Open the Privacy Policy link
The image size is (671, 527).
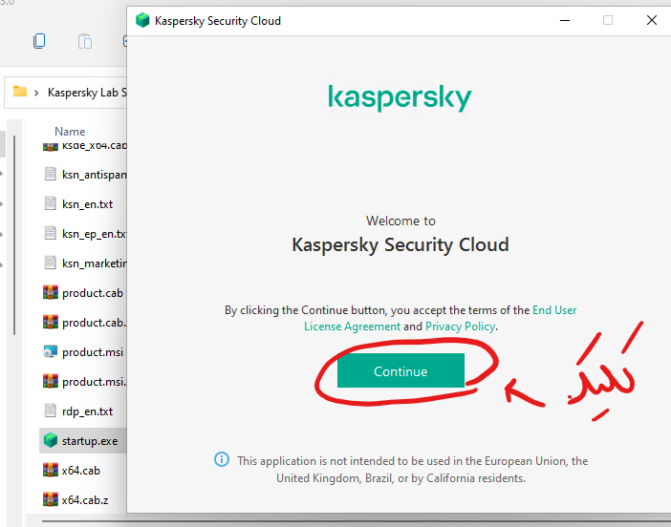click(x=461, y=327)
